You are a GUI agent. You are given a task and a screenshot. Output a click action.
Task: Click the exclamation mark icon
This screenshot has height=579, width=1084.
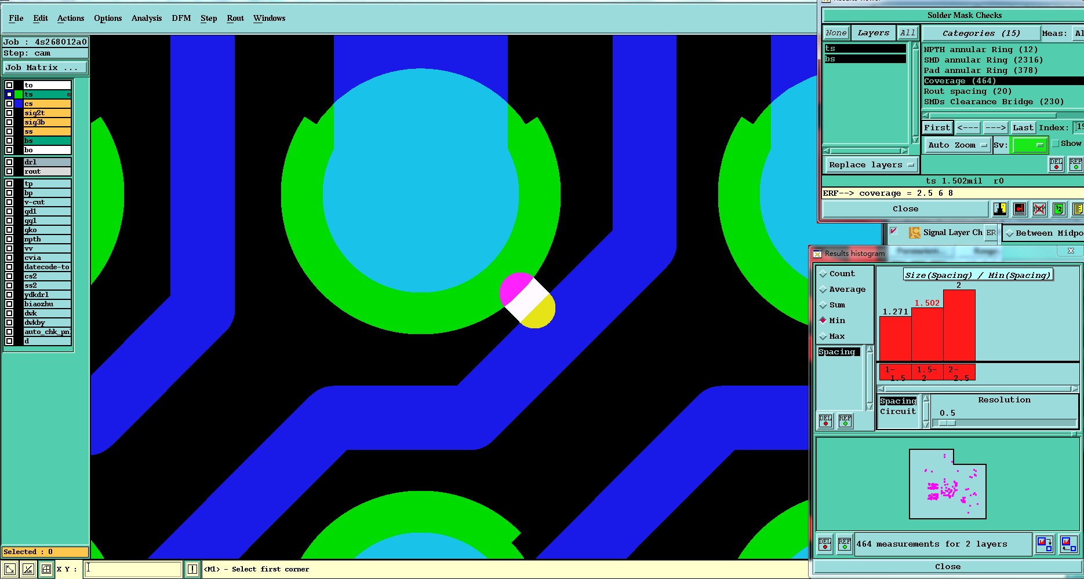point(192,569)
